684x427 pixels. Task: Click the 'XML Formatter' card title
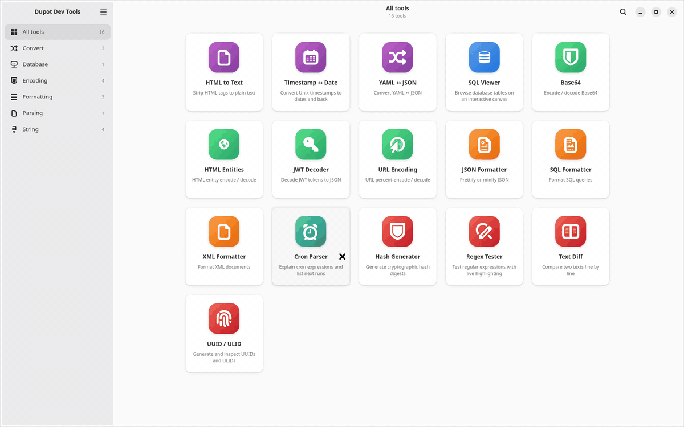(x=224, y=257)
